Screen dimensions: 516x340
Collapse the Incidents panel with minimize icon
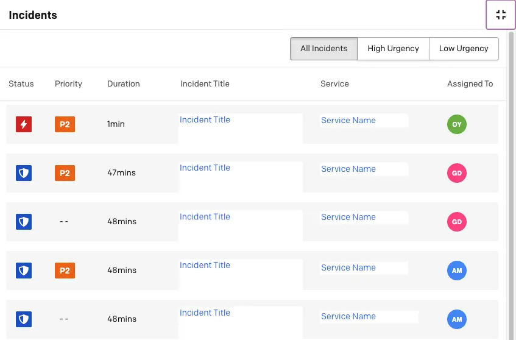tap(501, 15)
